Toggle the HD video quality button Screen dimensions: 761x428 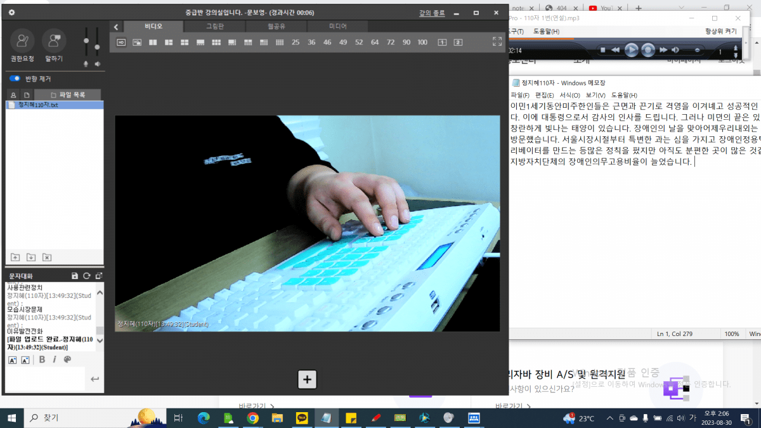pyautogui.click(x=120, y=42)
